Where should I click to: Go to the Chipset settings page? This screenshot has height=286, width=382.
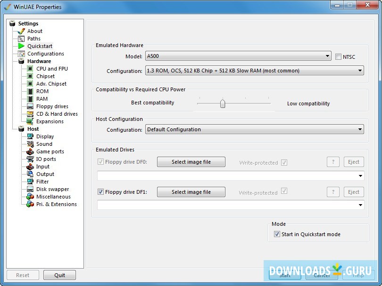(45, 76)
